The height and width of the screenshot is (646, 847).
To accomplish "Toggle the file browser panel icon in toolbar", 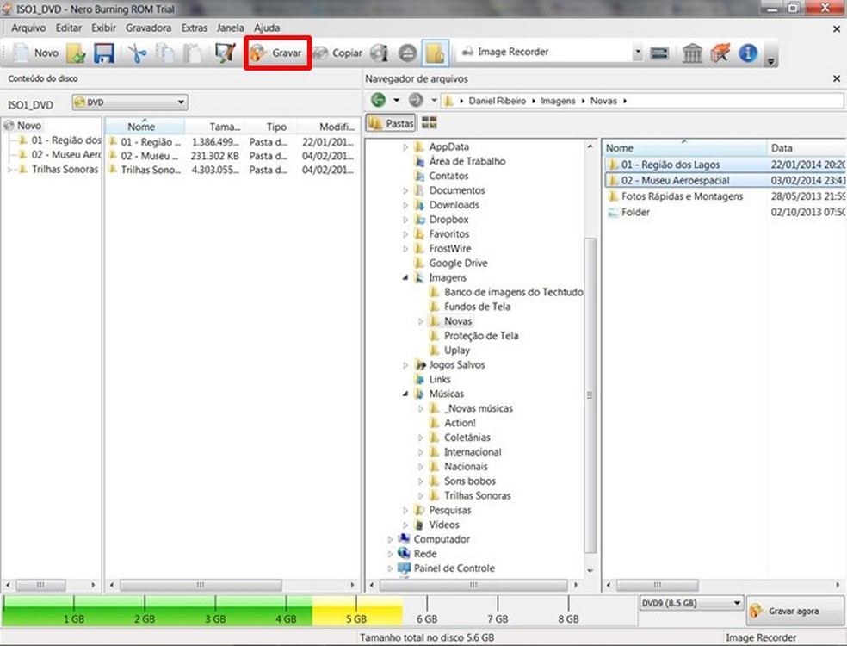I will click(436, 53).
